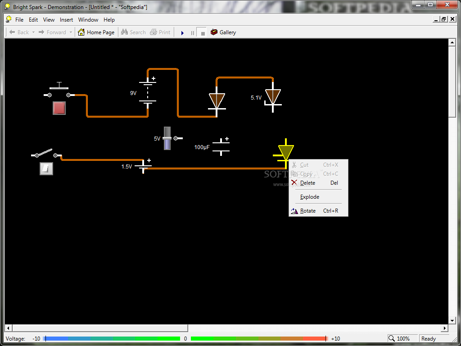Image resolution: width=461 pixels, height=346 pixels.
Task: Pause the simulation
Action: click(193, 33)
